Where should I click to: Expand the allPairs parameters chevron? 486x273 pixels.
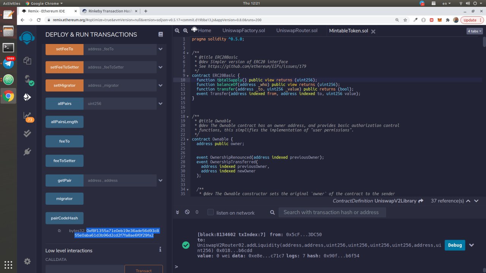click(x=160, y=104)
